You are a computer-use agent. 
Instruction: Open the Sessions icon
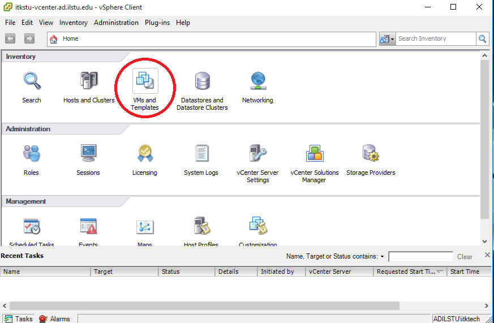point(88,153)
